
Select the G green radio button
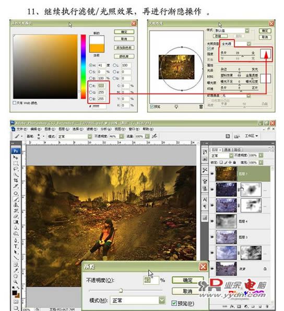[x=91, y=92]
